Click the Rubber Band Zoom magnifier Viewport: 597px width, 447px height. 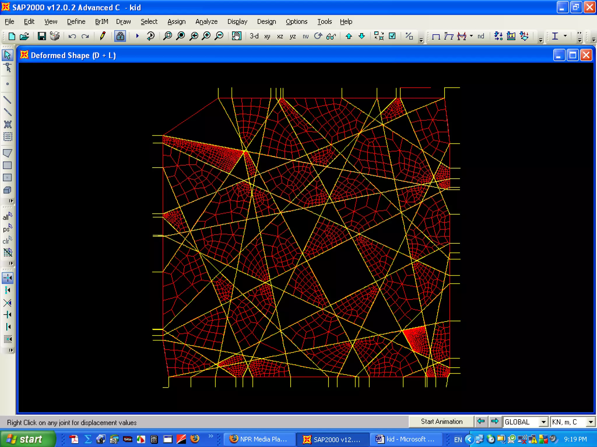coord(168,36)
